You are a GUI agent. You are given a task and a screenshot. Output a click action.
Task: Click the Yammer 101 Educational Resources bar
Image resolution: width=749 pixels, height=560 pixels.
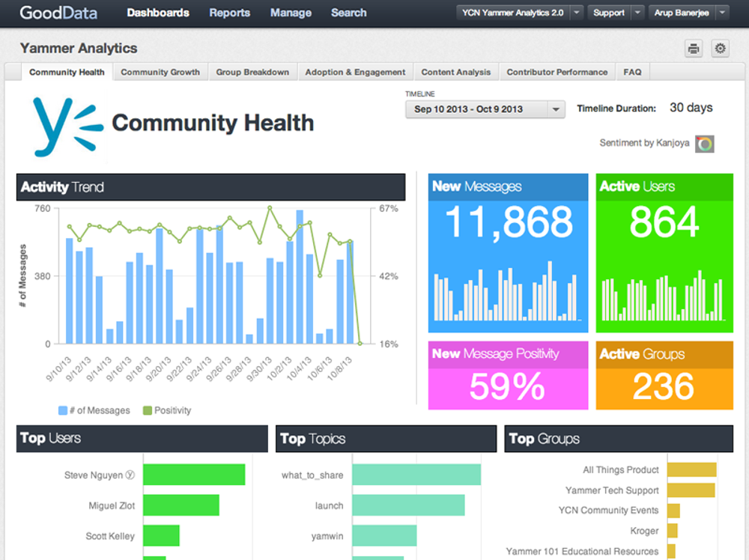coord(671,552)
